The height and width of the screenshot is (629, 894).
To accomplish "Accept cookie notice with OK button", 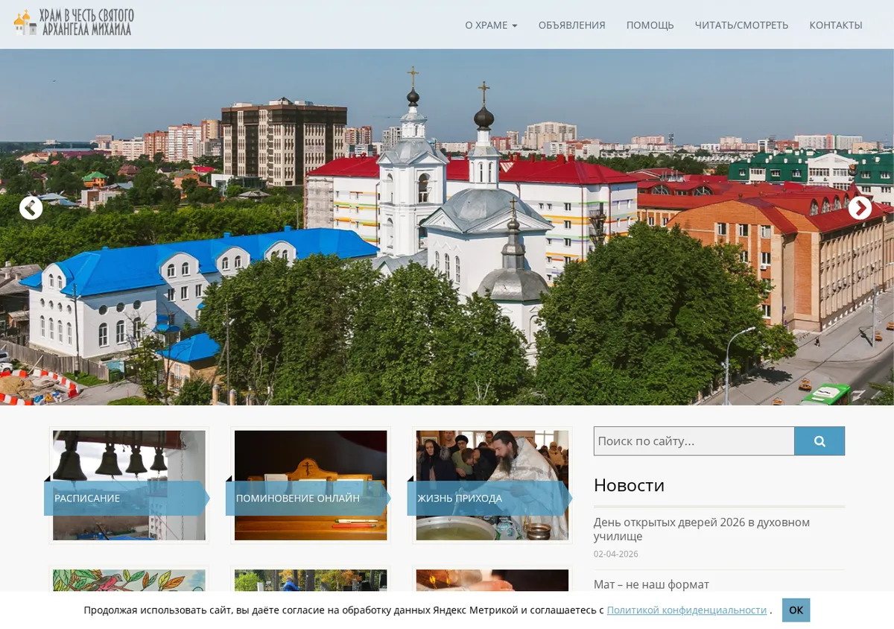I will tap(796, 610).
